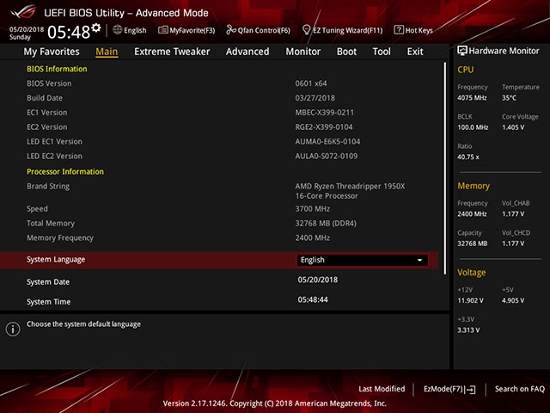The image size is (550, 413).
Task: Show the Hot Keys question-mark icon
Action: pyautogui.click(x=399, y=30)
